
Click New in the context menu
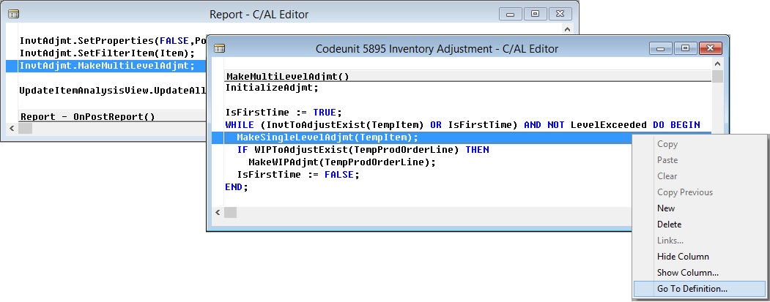point(666,208)
